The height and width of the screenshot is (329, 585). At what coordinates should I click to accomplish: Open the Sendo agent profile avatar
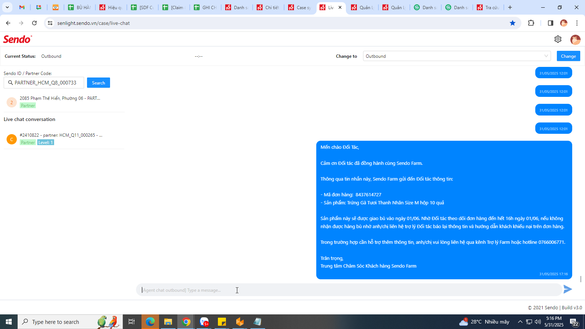pos(575,39)
